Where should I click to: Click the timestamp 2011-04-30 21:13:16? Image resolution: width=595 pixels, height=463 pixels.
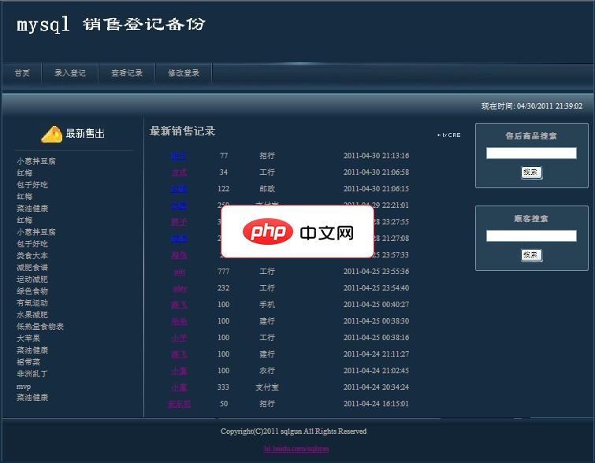[376, 155]
